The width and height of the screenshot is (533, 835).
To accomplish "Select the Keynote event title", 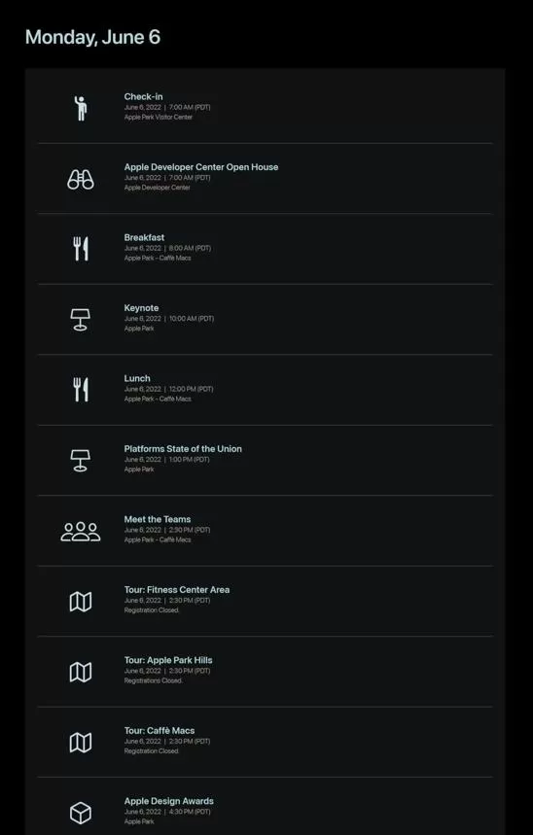I will pos(141,308).
